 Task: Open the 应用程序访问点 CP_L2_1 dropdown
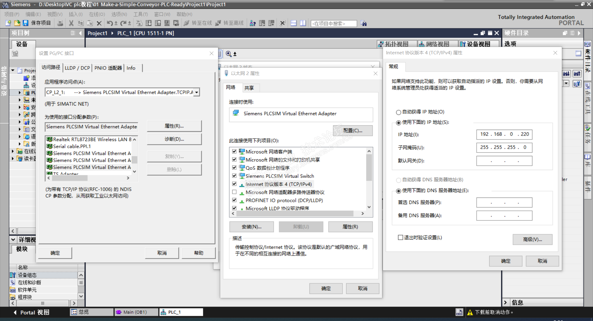click(x=197, y=92)
